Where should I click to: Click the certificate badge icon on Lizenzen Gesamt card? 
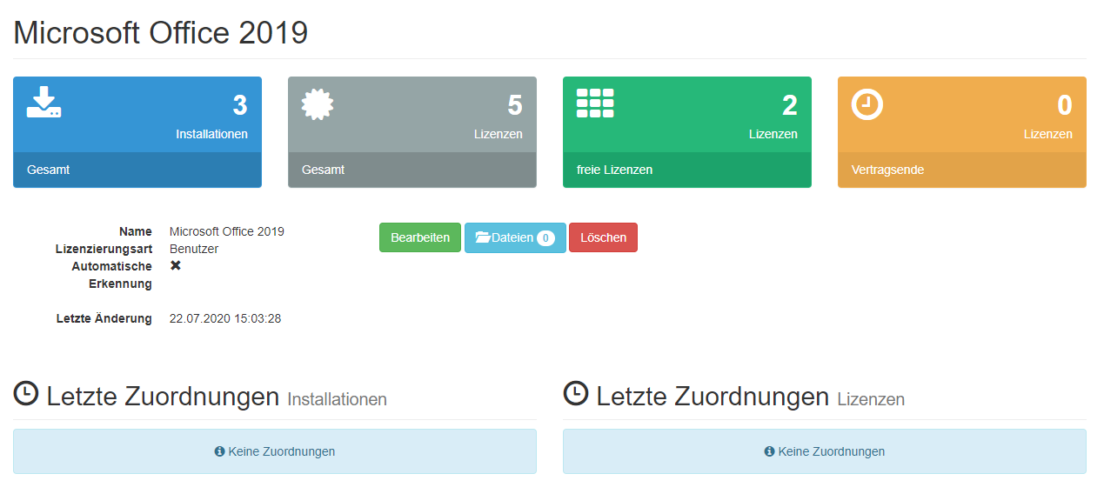pos(318,104)
